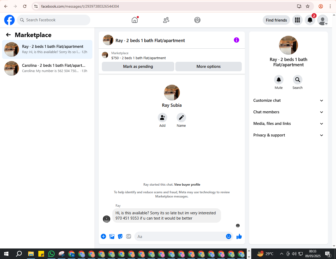The height and width of the screenshot is (259, 336).
Task: Open more actions with the plus icon
Action: [x=103, y=236]
